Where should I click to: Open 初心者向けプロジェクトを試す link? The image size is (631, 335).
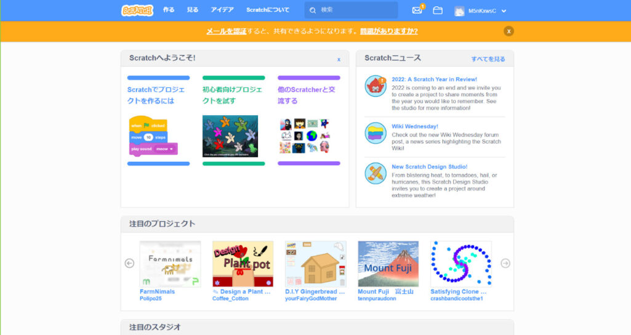(232, 95)
